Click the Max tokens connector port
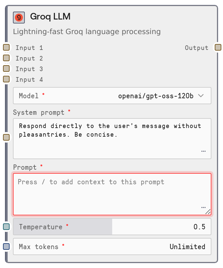Image resolution: width=223 pixels, height=268 pixels. (6, 246)
